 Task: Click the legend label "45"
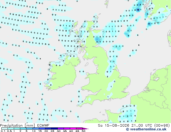pyautogui.click(x=77, y=131)
